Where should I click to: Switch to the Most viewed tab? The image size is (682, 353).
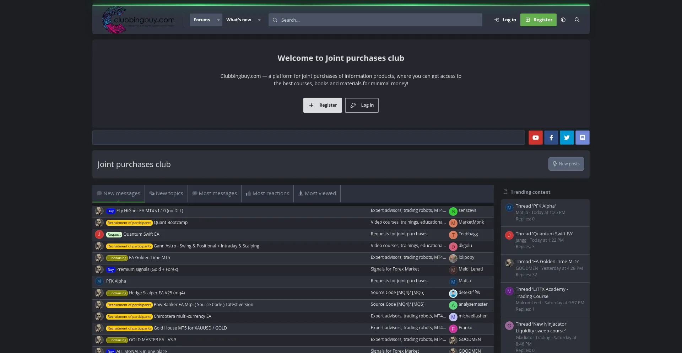tap(317, 193)
